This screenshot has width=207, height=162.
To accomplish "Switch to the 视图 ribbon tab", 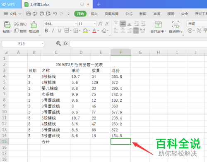I will 171,14.
